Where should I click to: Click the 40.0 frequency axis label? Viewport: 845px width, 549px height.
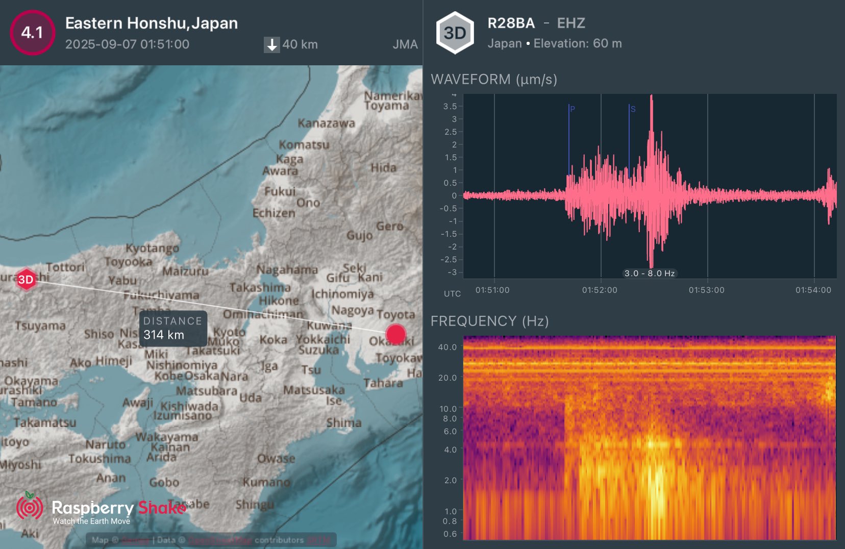click(447, 347)
